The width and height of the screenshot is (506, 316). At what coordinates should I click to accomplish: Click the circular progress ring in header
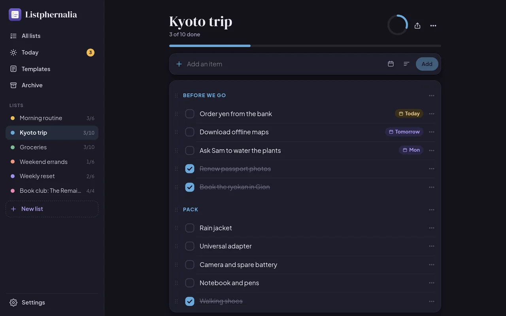[397, 25]
